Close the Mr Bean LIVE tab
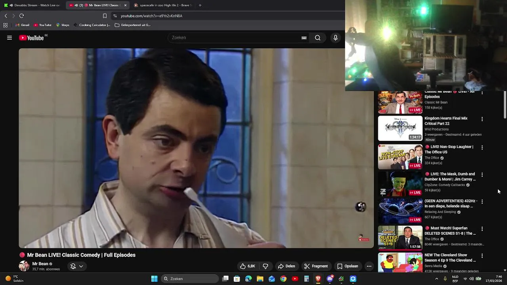 [x=126, y=5]
